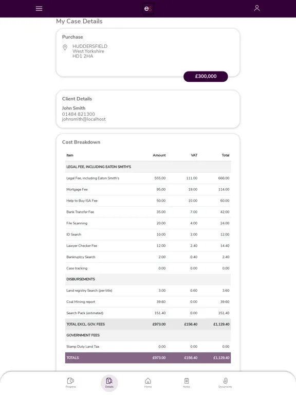Click the johnsmith@localhost email
Viewport: 296px width, 395px height.
click(x=84, y=119)
